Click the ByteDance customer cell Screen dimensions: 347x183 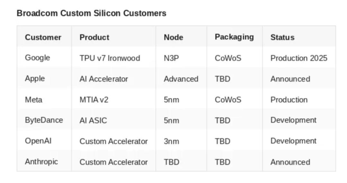tap(44, 120)
